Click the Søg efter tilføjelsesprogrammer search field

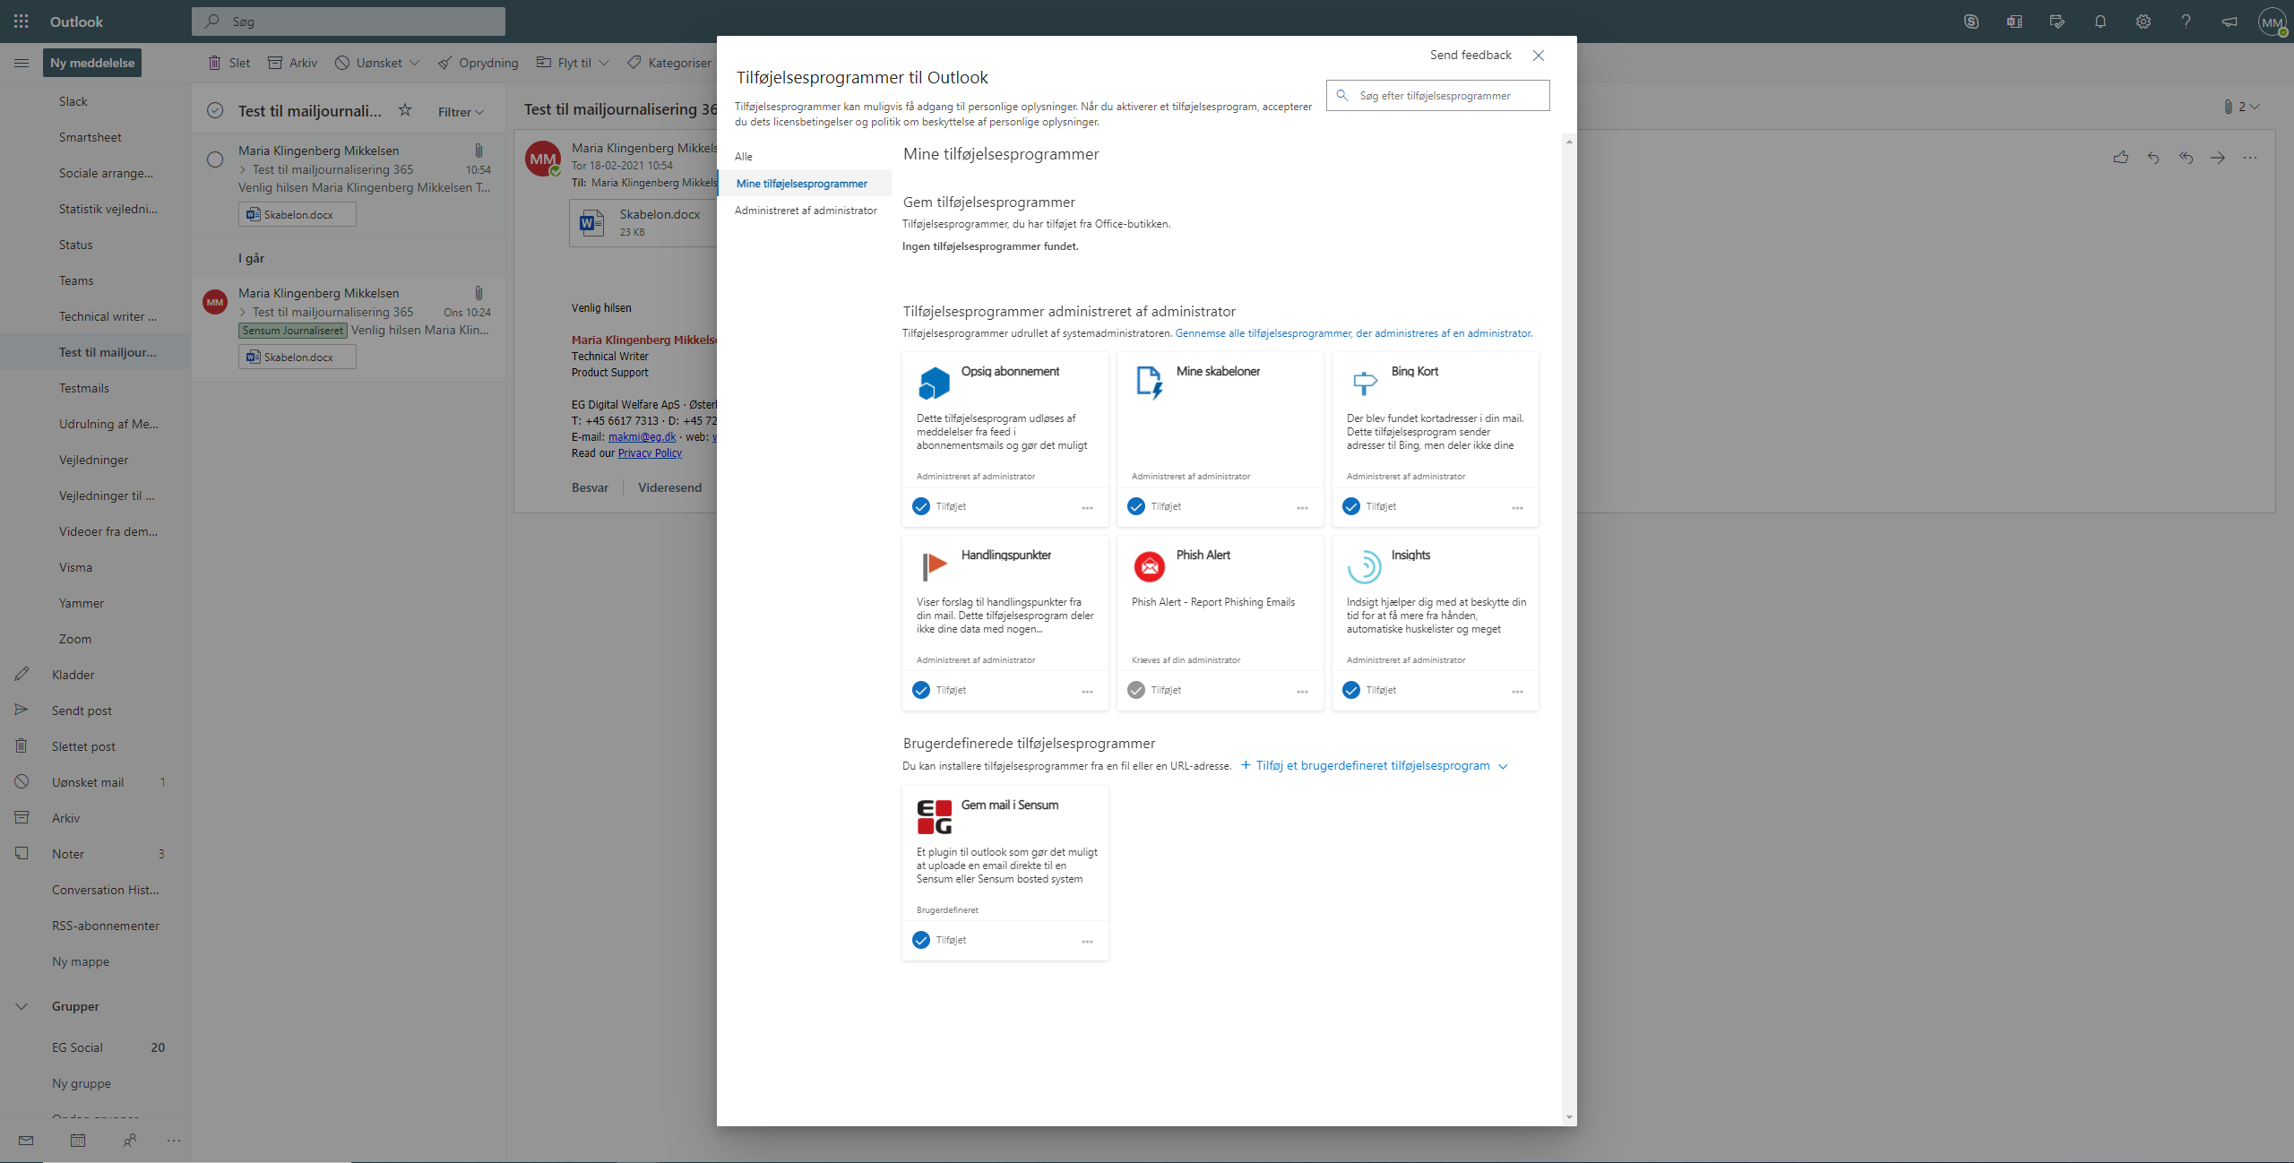(1438, 95)
